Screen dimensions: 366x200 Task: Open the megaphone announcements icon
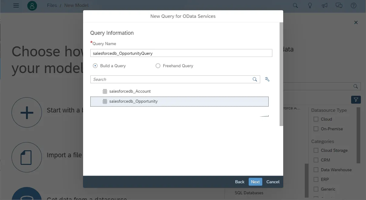click(x=324, y=5)
